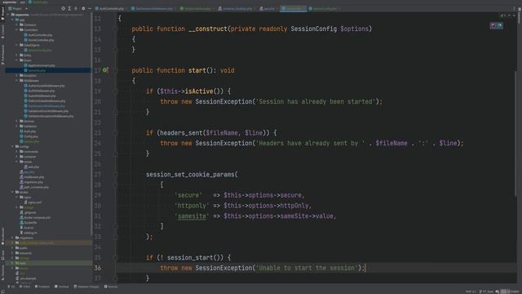Image resolution: width=522 pixels, height=294 pixels.
Task: Open SessionConfig.php under DataObjects
Action: click(x=39, y=50)
